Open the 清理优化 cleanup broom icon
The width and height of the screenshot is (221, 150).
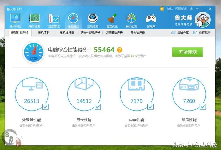click(x=112, y=20)
